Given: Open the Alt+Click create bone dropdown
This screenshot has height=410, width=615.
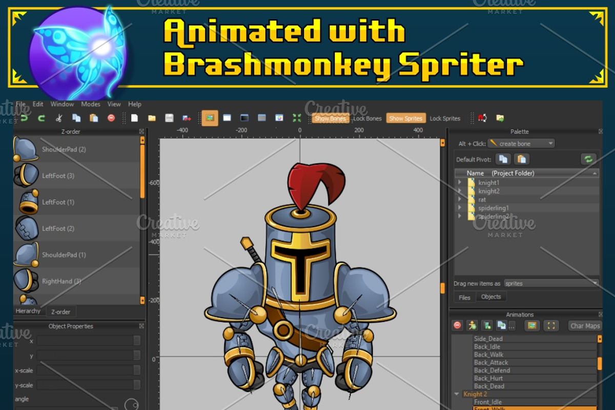Looking at the screenshot, I should (x=521, y=143).
